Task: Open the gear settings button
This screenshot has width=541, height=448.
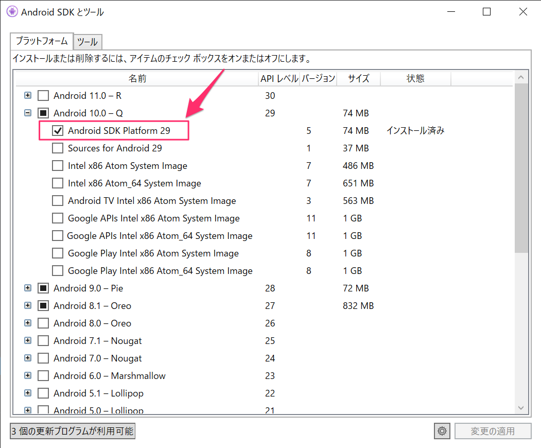Action: (x=442, y=431)
